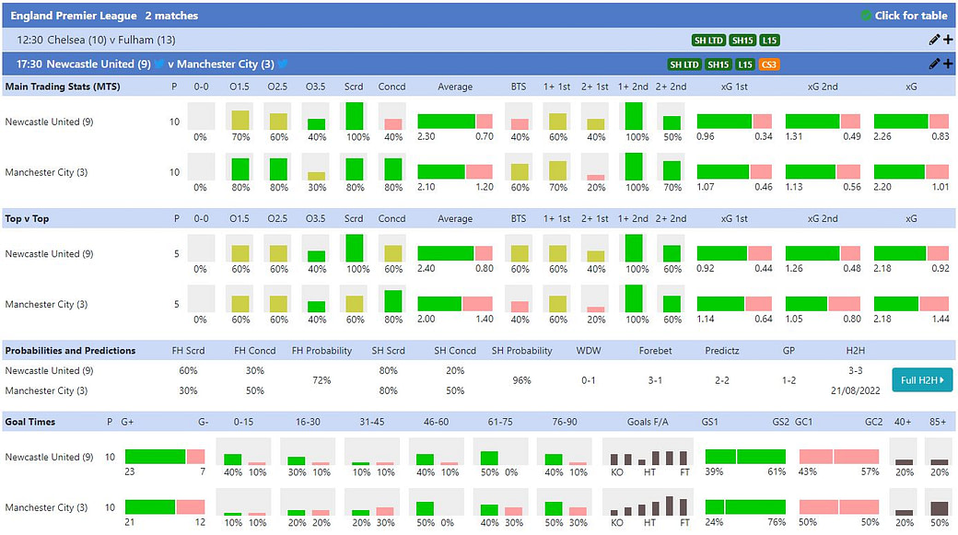958x535 pixels.
Task: Select the Newcastle United v Manchester City match row
Action: pyautogui.click(x=368, y=64)
